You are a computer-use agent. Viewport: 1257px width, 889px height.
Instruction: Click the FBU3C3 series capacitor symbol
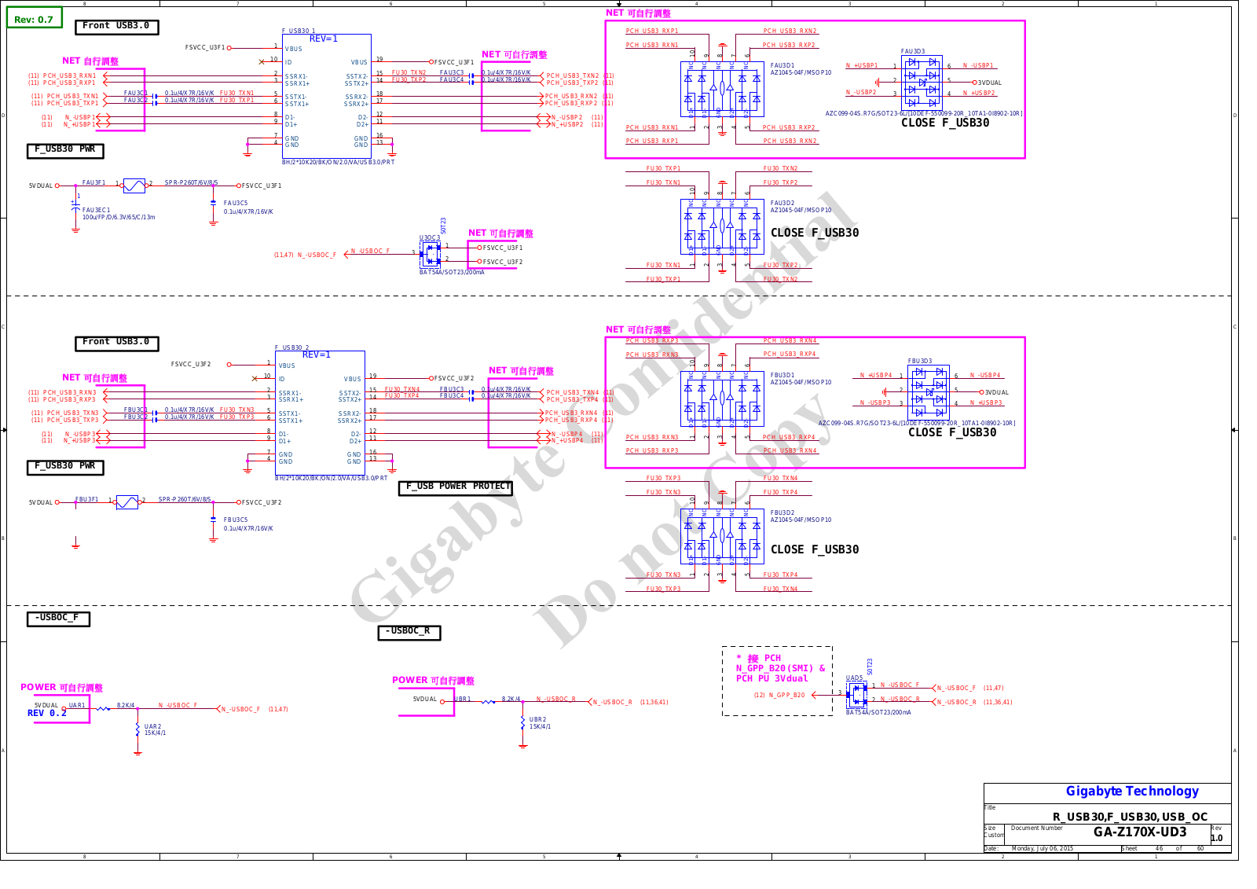pyautogui.click(x=471, y=393)
